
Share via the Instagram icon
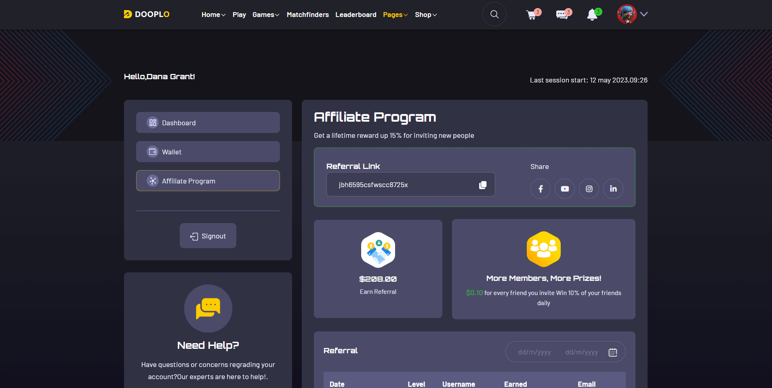[x=589, y=189]
